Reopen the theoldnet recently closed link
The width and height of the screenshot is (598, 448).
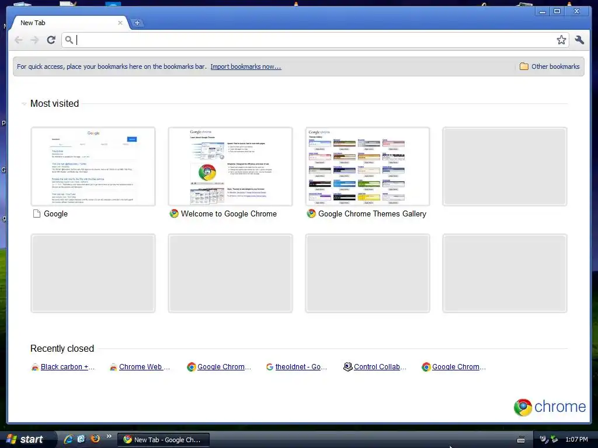(301, 367)
